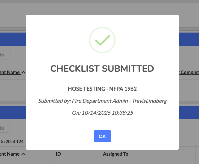This screenshot has height=164, width=199.
Task: Click the CHECKLIST SUBMITTED heading
Action: 102,69
